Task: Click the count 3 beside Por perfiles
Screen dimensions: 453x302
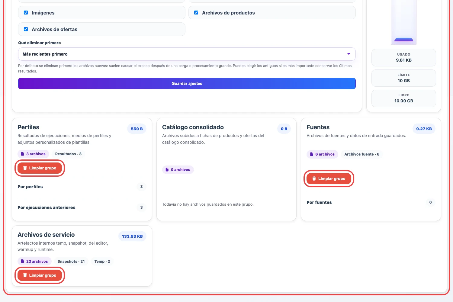Action: point(141,187)
